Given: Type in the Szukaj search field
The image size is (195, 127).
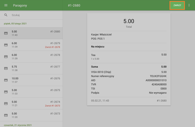Looking at the screenshot, I should pos(34,15).
